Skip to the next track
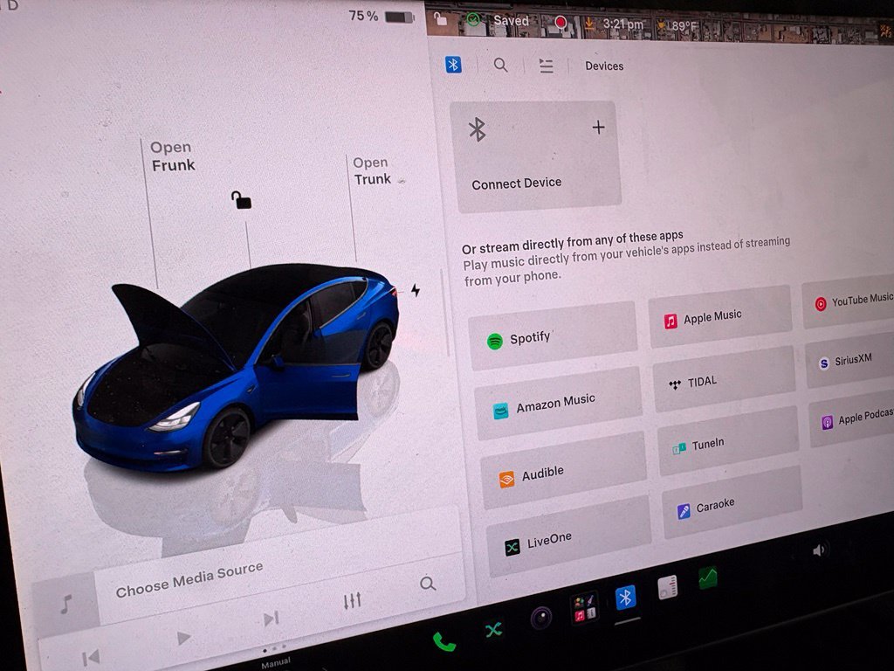 coord(271,619)
